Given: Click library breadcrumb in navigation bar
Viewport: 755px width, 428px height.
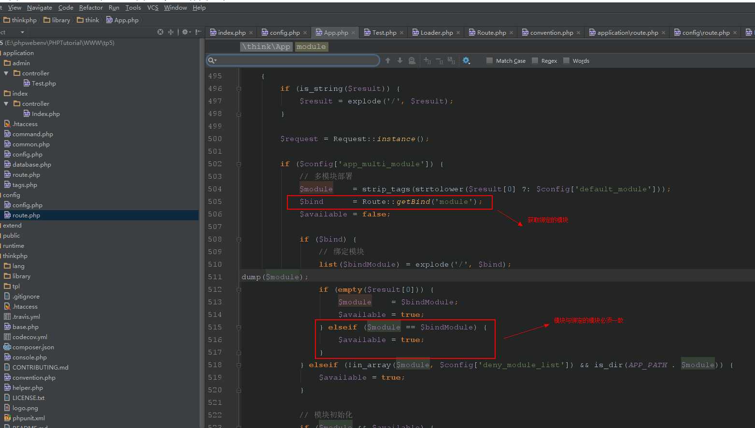Looking at the screenshot, I should pyautogui.click(x=57, y=20).
